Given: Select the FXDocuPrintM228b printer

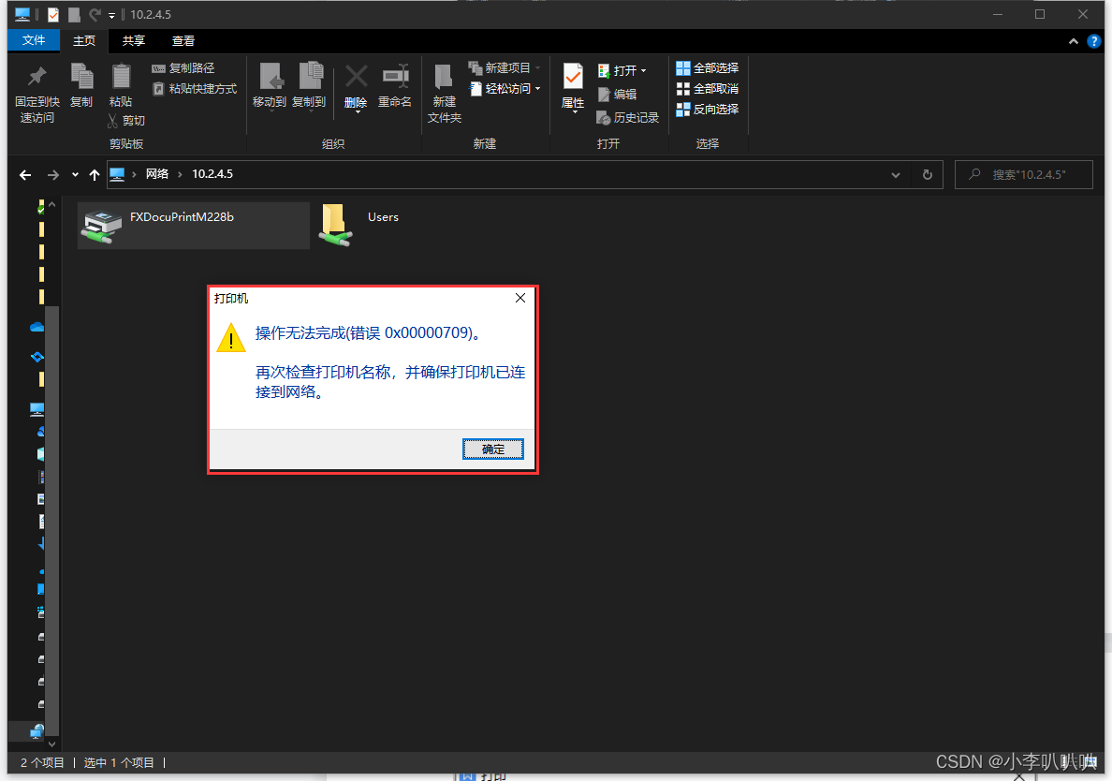Looking at the screenshot, I should [x=193, y=226].
